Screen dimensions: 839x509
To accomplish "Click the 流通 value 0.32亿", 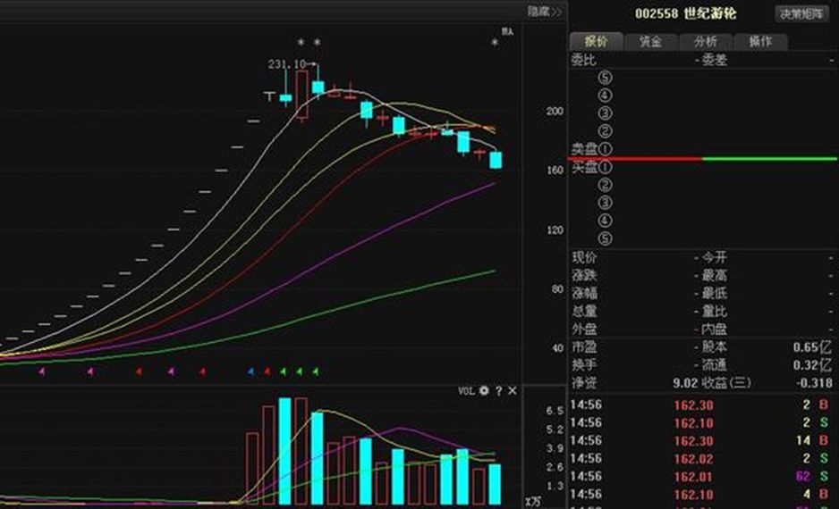I will (812, 365).
